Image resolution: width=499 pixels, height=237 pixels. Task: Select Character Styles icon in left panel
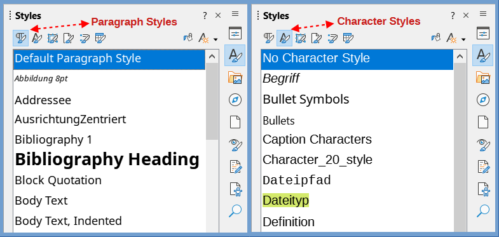click(x=37, y=38)
